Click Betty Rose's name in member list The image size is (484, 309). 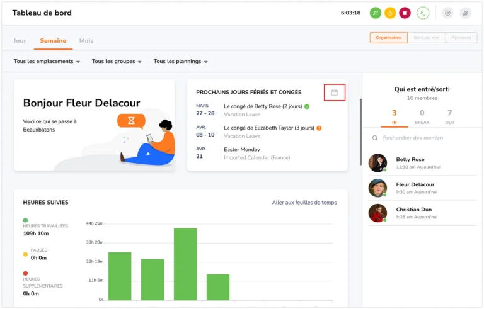click(410, 159)
